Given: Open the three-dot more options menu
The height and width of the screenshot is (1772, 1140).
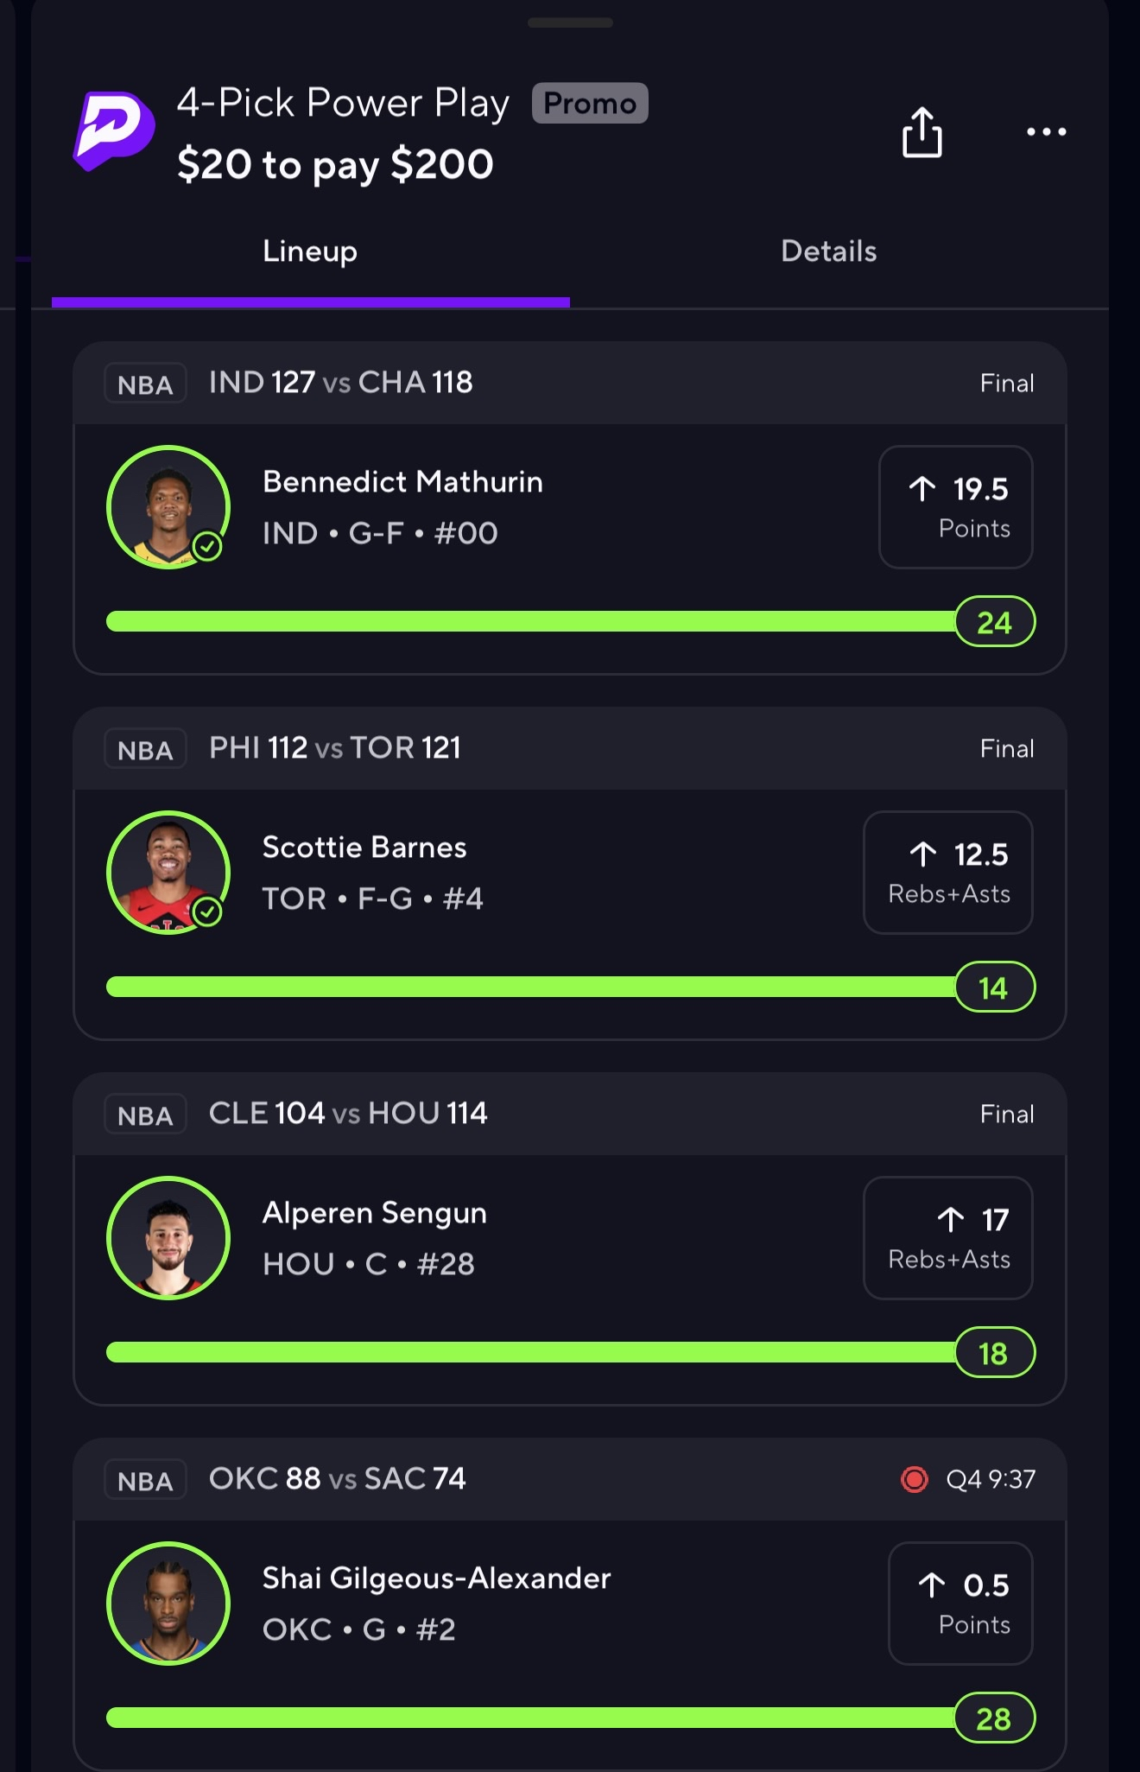Looking at the screenshot, I should click(x=1046, y=132).
